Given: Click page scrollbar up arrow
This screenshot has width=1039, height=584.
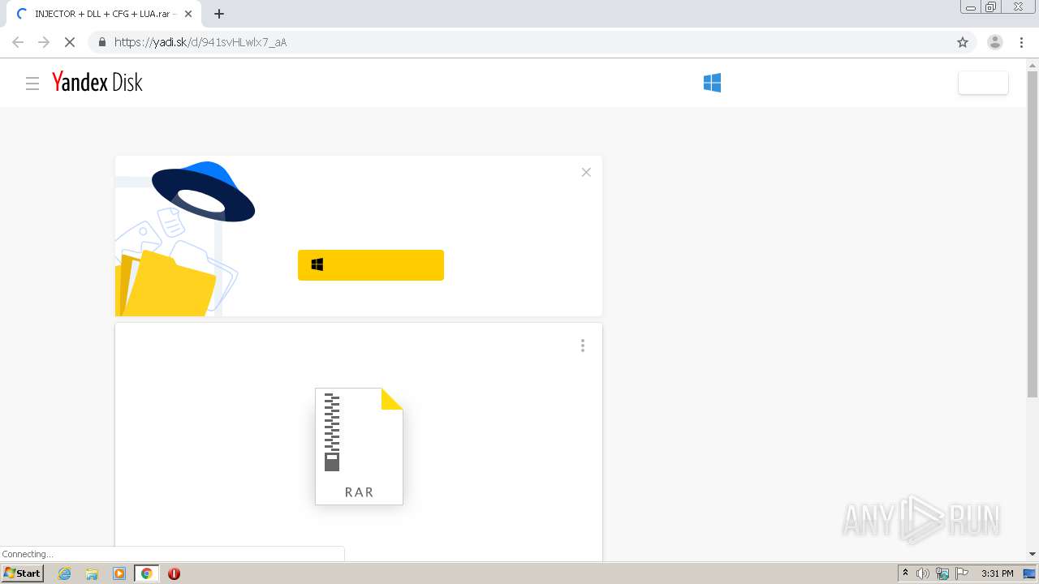Looking at the screenshot, I should [1033, 64].
